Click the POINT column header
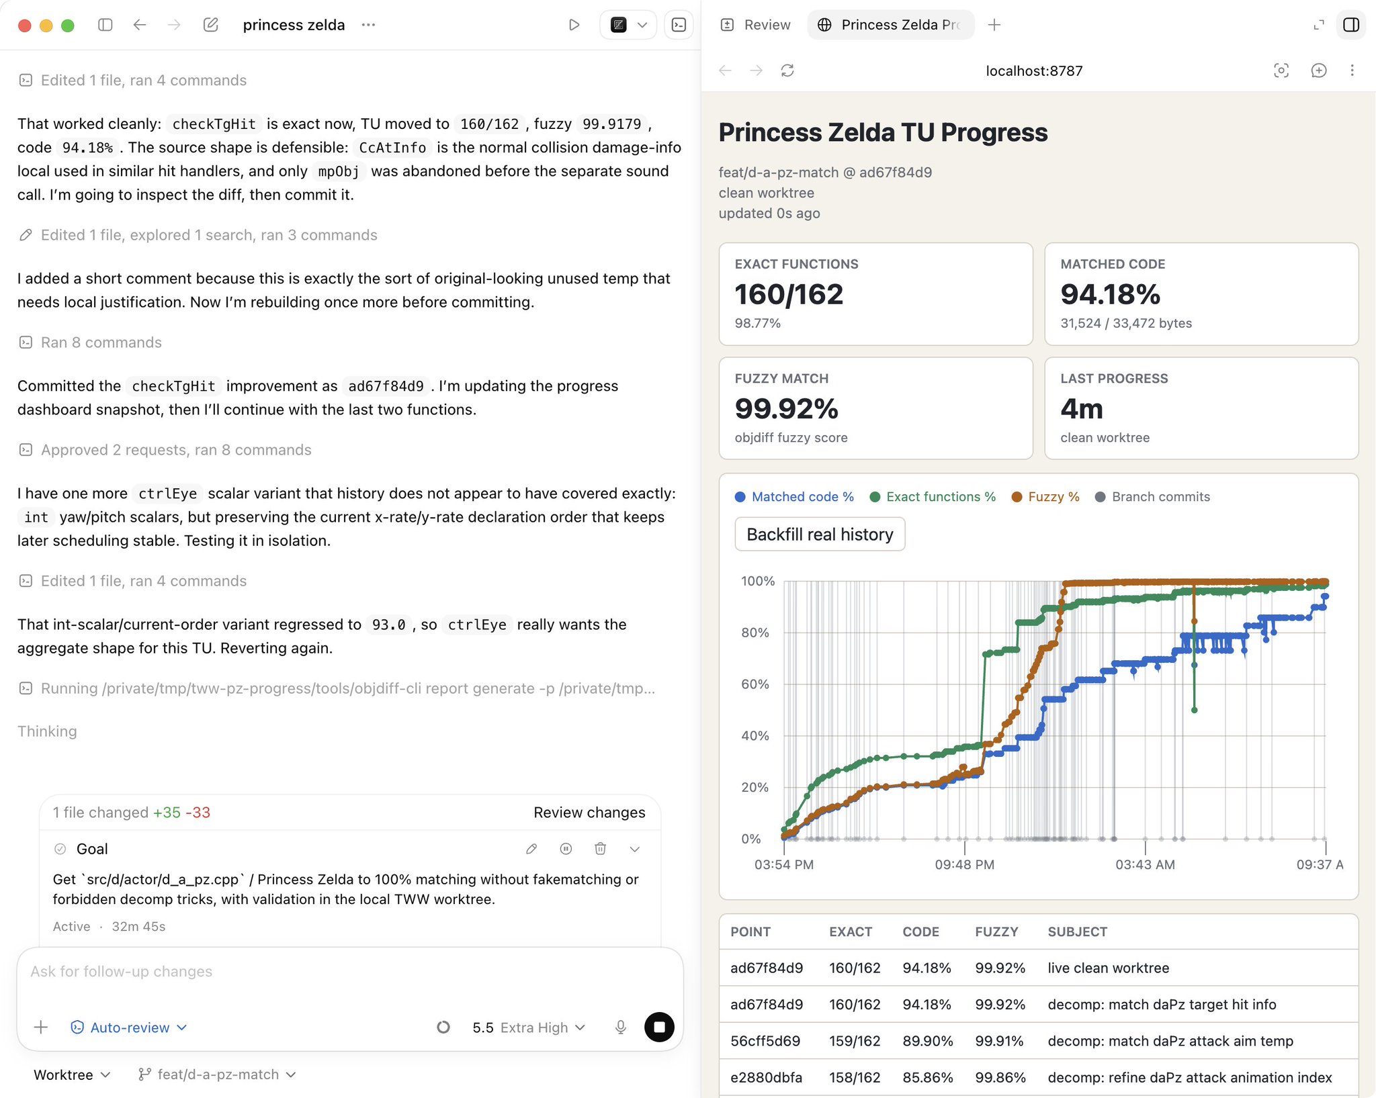 coord(750,932)
